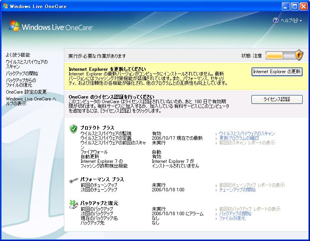The height and width of the screenshot is (241, 310).
Task: Minimize the Windows Live OneCare window
Action: [285, 6]
